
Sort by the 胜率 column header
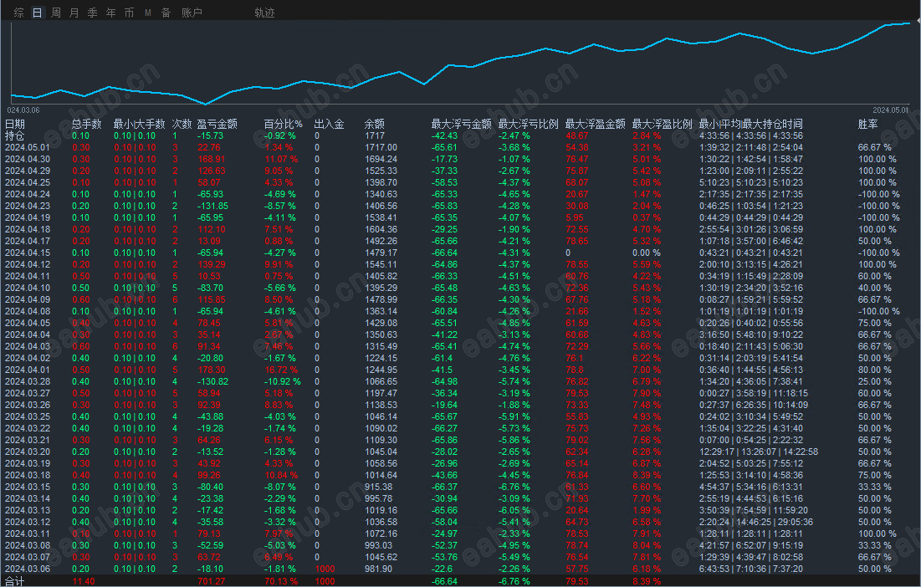tap(867, 124)
